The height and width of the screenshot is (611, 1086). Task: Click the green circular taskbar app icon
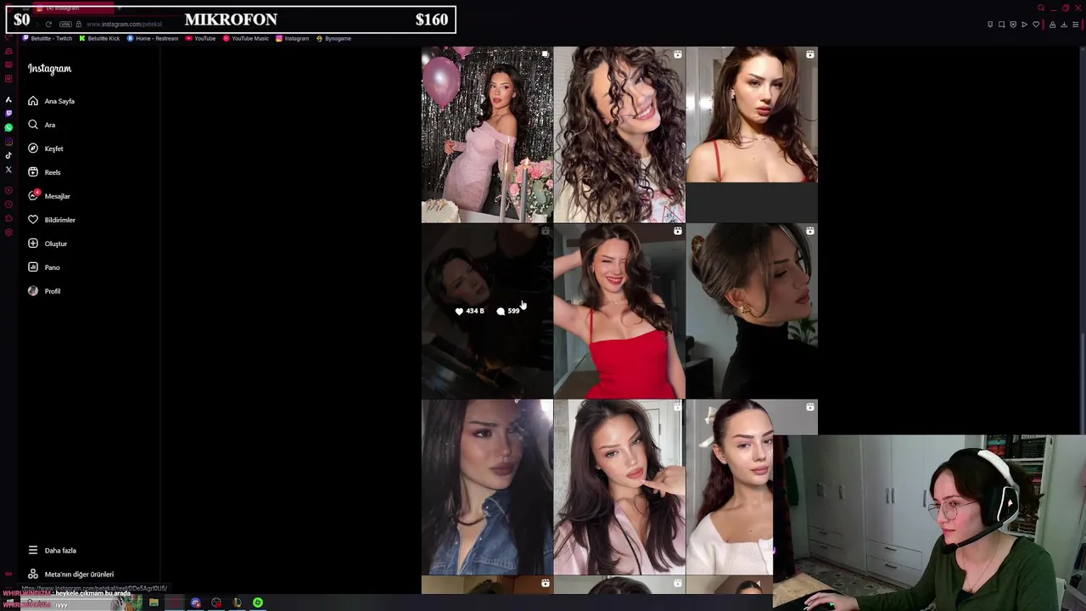tap(258, 603)
